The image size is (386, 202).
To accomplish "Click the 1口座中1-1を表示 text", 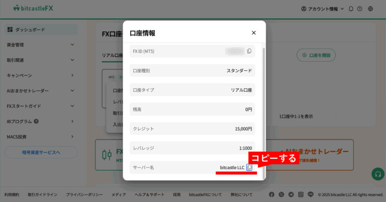I will pyautogui.click(x=296, y=117).
